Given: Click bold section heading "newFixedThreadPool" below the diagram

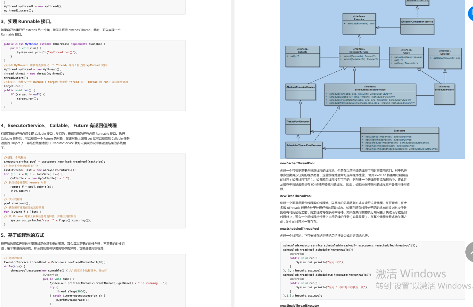Looking at the screenshot, I should click(296, 196).
